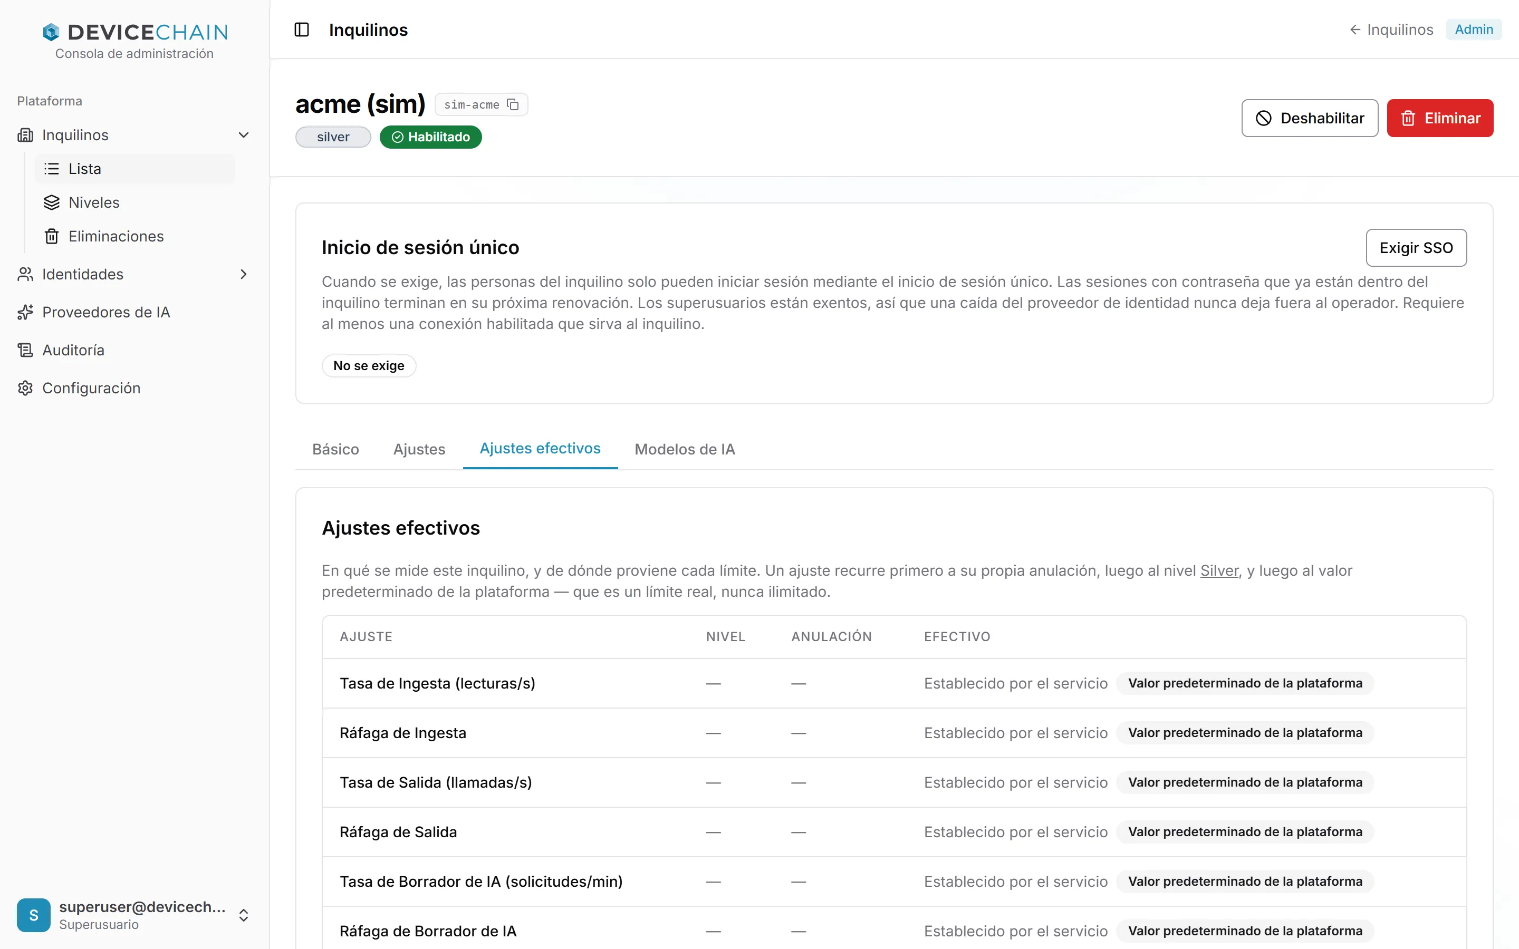Image resolution: width=1519 pixels, height=949 pixels.
Task: Collapse the Inquilinos sidebar group
Action: click(244, 135)
